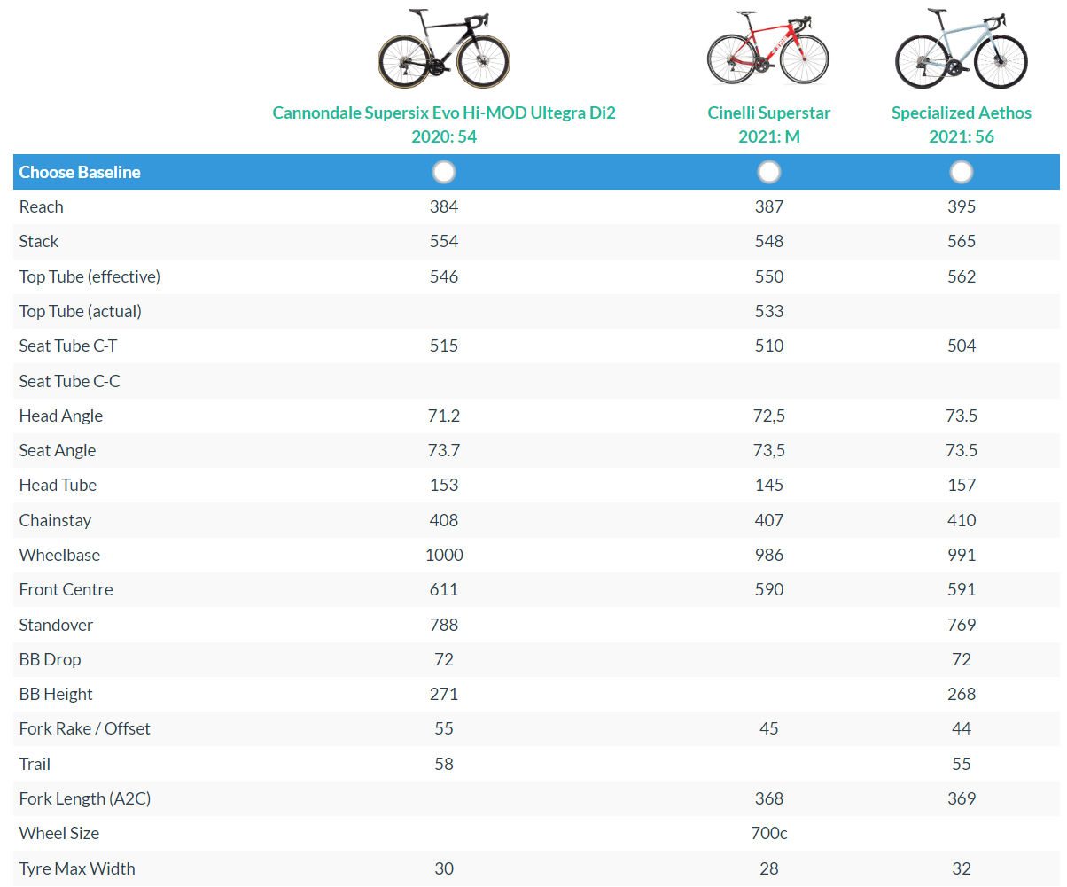Click the Choose Baseline header label
Screen dimensions: 1067x887
80,172
